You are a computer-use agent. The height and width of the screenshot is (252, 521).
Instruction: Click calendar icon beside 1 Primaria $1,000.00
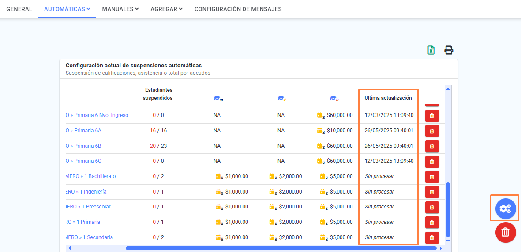(219, 222)
